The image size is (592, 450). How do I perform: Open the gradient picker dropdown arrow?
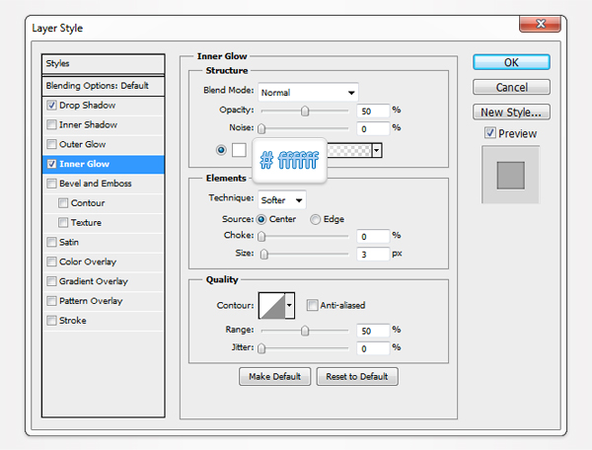pos(377,150)
